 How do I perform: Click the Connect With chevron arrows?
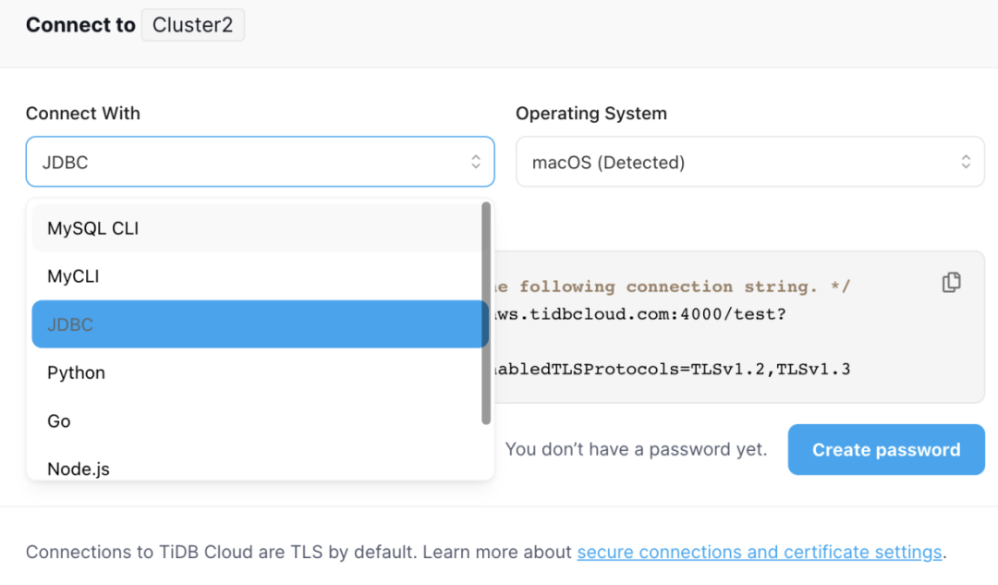(x=476, y=163)
